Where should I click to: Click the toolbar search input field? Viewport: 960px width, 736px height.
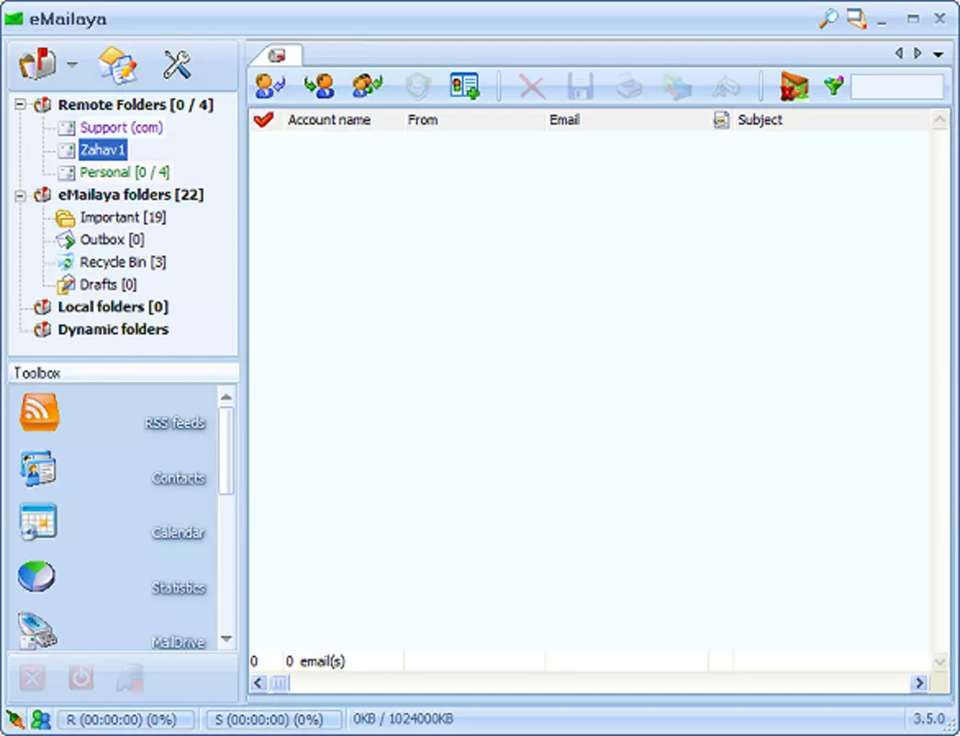tap(897, 86)
